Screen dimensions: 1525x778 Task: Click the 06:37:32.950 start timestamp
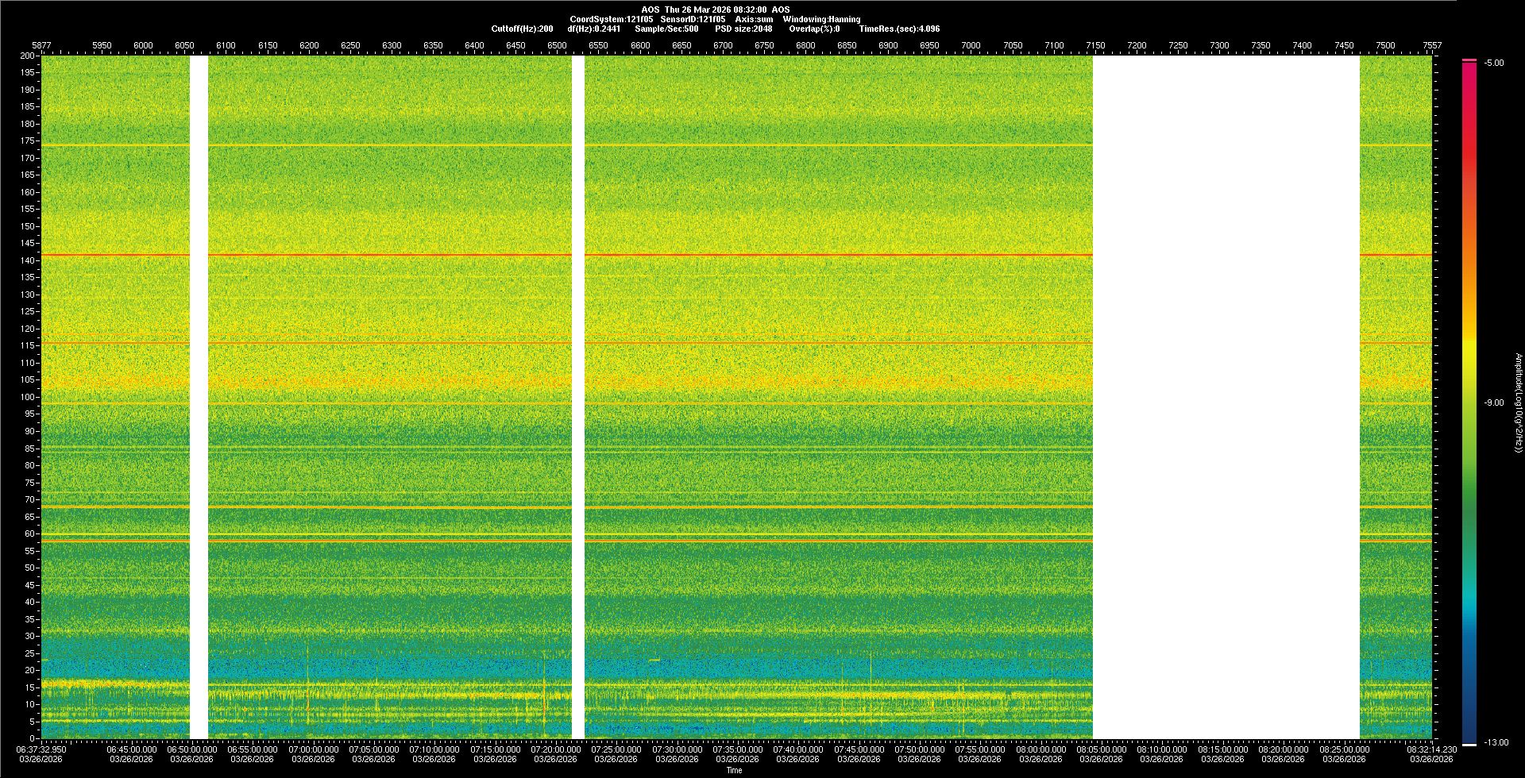(x=43, y=749)
